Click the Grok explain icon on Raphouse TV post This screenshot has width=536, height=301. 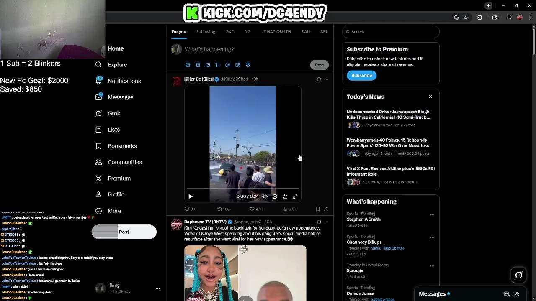319,222
